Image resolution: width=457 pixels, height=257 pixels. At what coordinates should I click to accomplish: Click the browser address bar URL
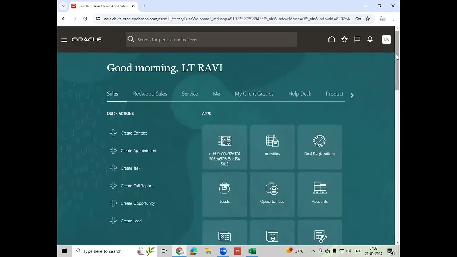coord(228,19)
